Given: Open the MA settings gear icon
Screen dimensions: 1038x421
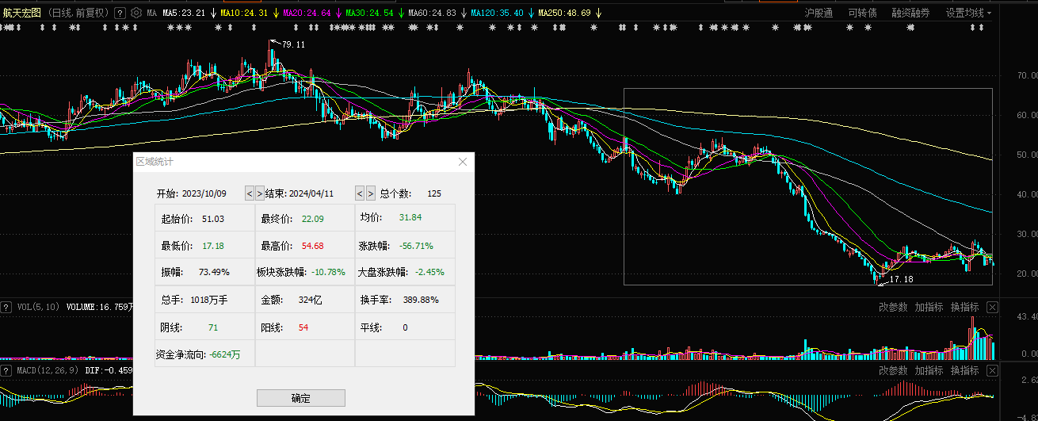Looking at the screenshot, I should click(136, 13).
